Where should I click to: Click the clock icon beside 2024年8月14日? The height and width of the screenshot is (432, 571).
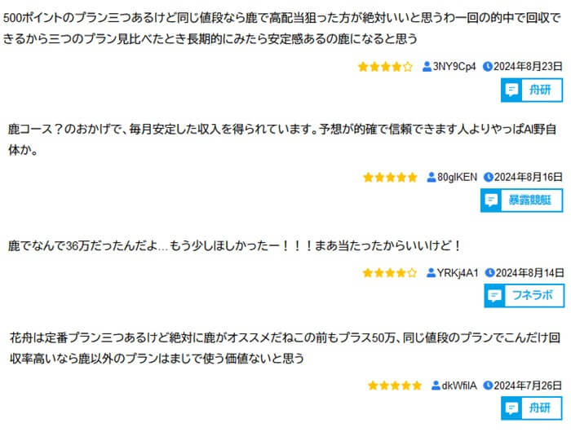point(489,272)
